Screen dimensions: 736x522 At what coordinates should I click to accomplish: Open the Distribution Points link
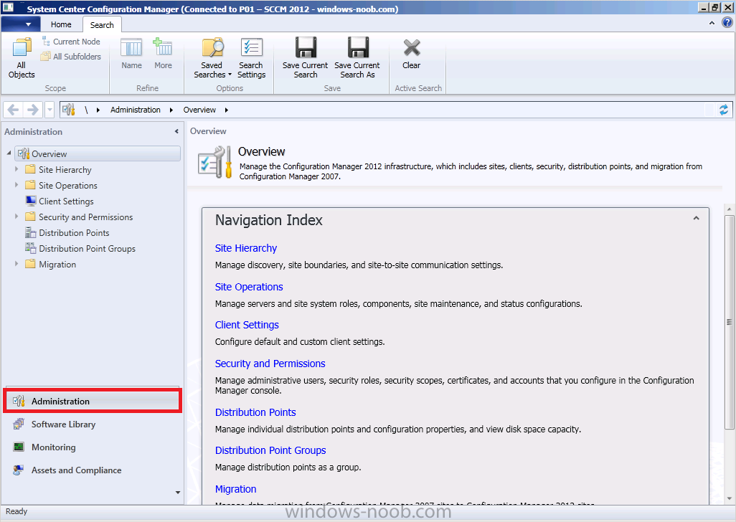255,412
